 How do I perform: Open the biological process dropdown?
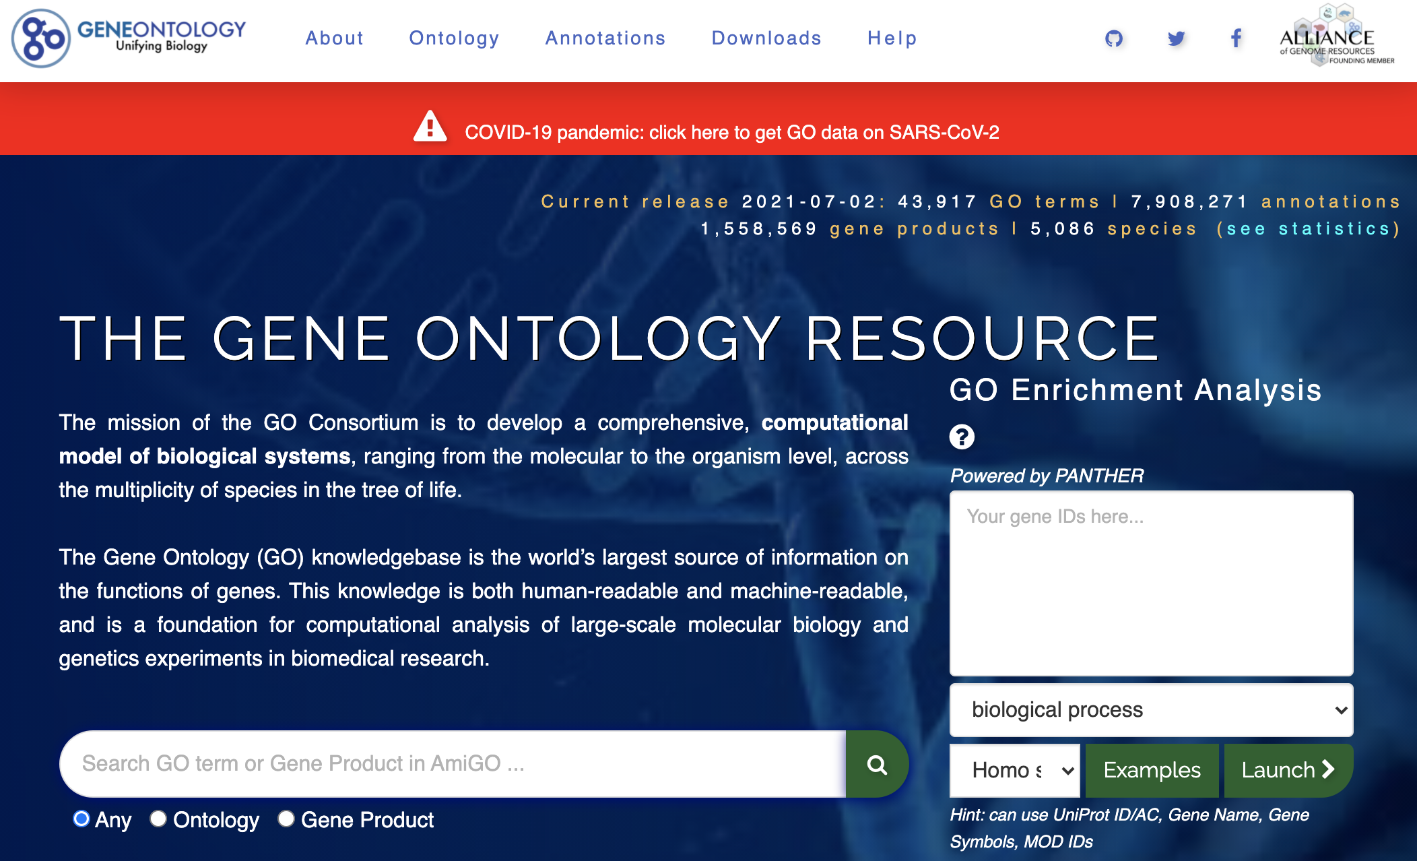point(1151,710)
